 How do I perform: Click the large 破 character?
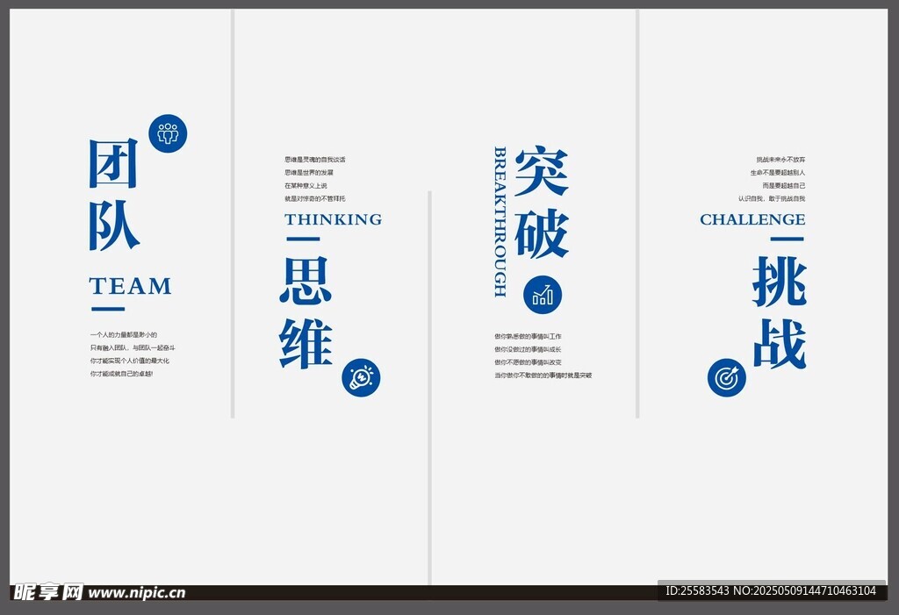(541, 232)
